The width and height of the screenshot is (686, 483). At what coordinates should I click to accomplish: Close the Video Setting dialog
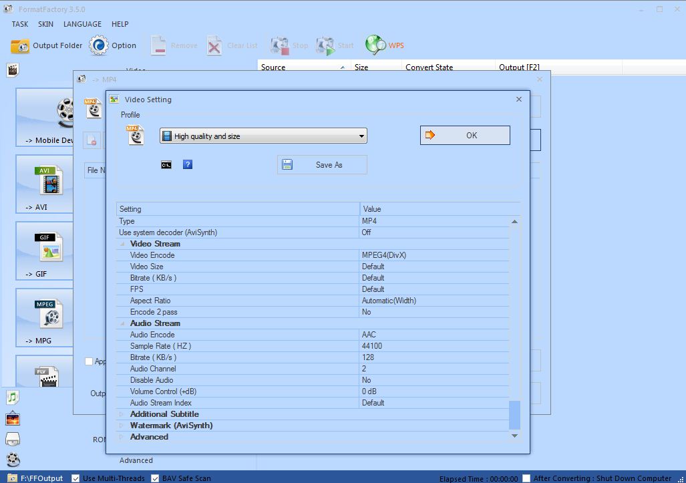pyautogui.click(x=519, y=100)
